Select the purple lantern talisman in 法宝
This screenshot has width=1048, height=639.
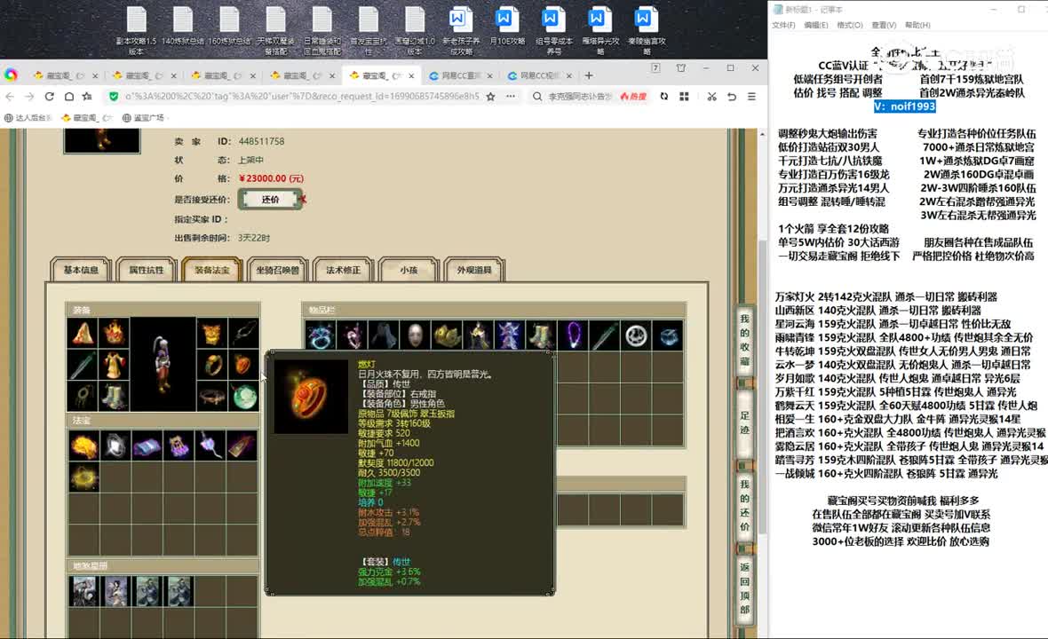point(179,446)
